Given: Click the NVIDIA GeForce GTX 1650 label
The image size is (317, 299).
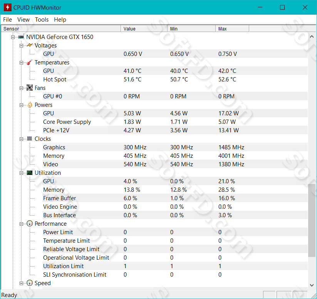Looking at the screenshot, I should 60,37.
